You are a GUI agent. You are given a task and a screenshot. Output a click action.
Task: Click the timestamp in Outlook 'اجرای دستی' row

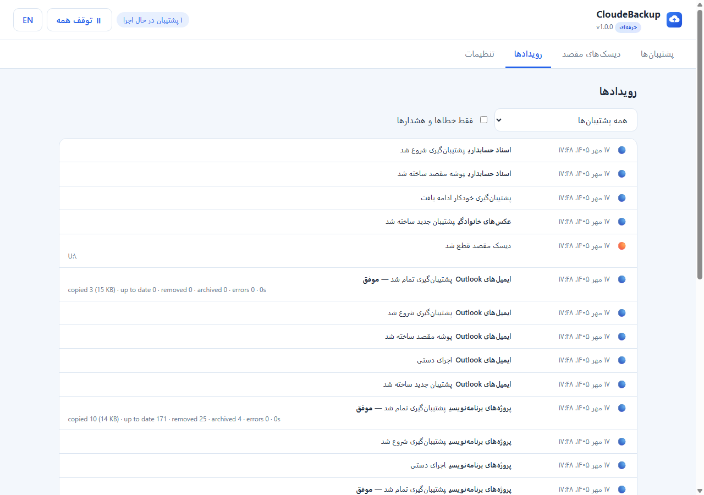584,360
